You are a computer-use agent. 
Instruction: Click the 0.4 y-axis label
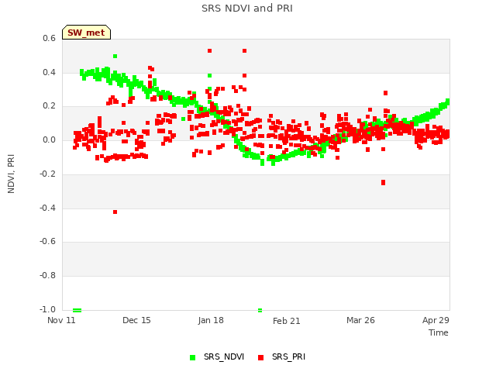pyautogui.click(x=49, y=72)
